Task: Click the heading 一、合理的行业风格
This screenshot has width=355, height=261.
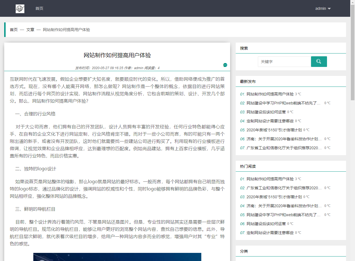Action: click(x=35, y=114)
